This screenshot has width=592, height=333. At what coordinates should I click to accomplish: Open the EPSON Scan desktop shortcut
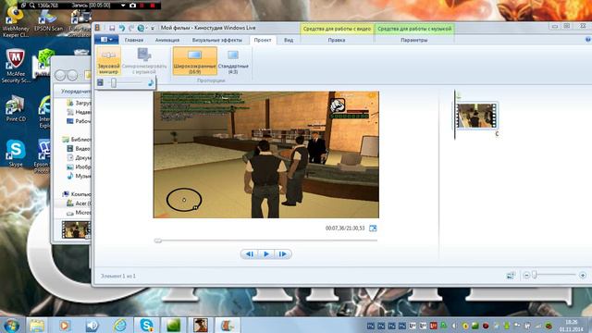[48, 21]
